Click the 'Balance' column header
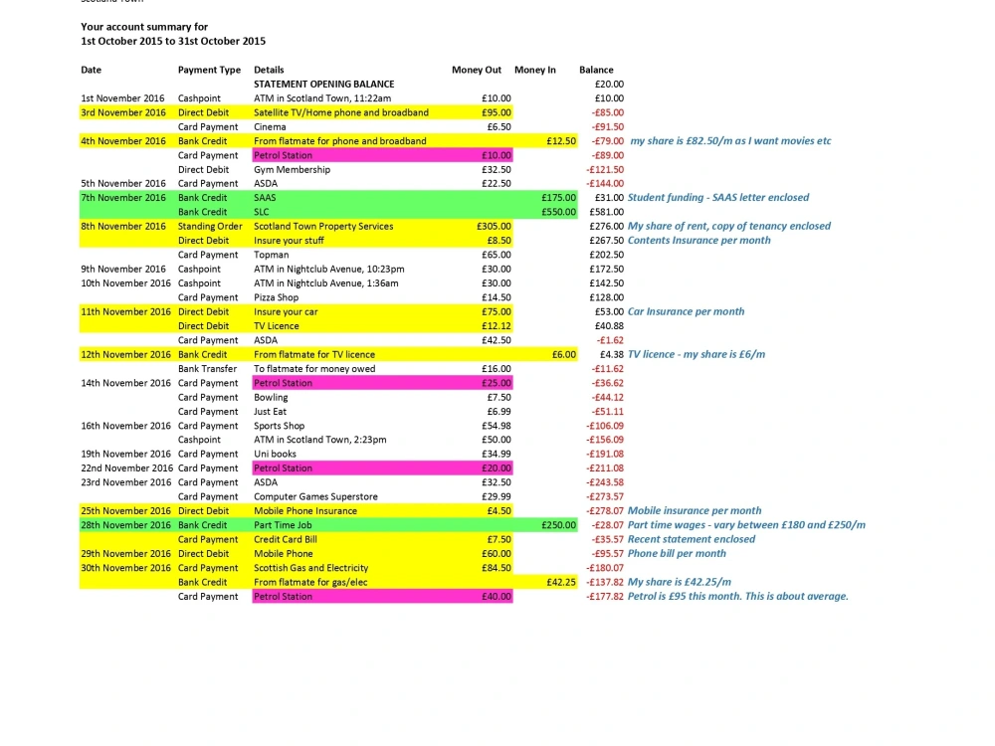 [x=596, y=70]
